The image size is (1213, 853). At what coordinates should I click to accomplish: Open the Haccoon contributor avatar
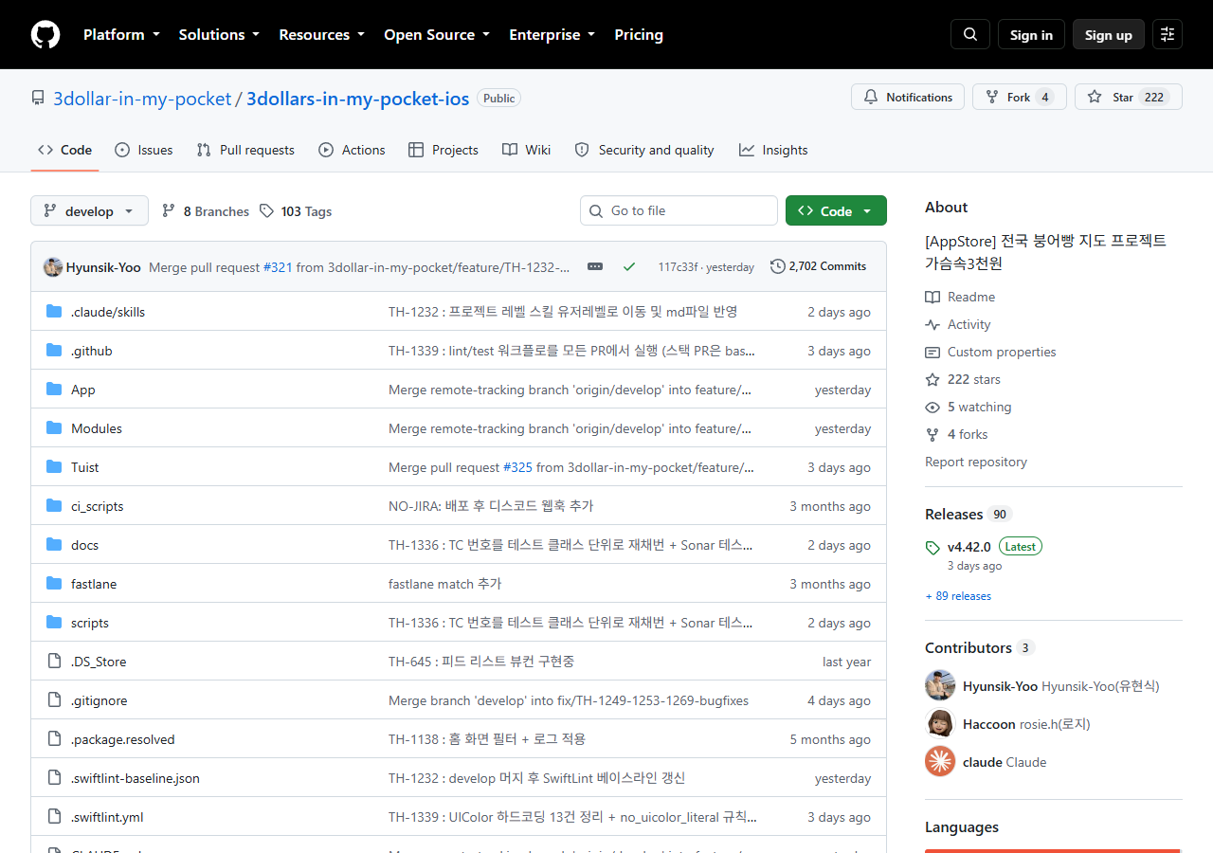pyautogui.click(x=940, y=723)
